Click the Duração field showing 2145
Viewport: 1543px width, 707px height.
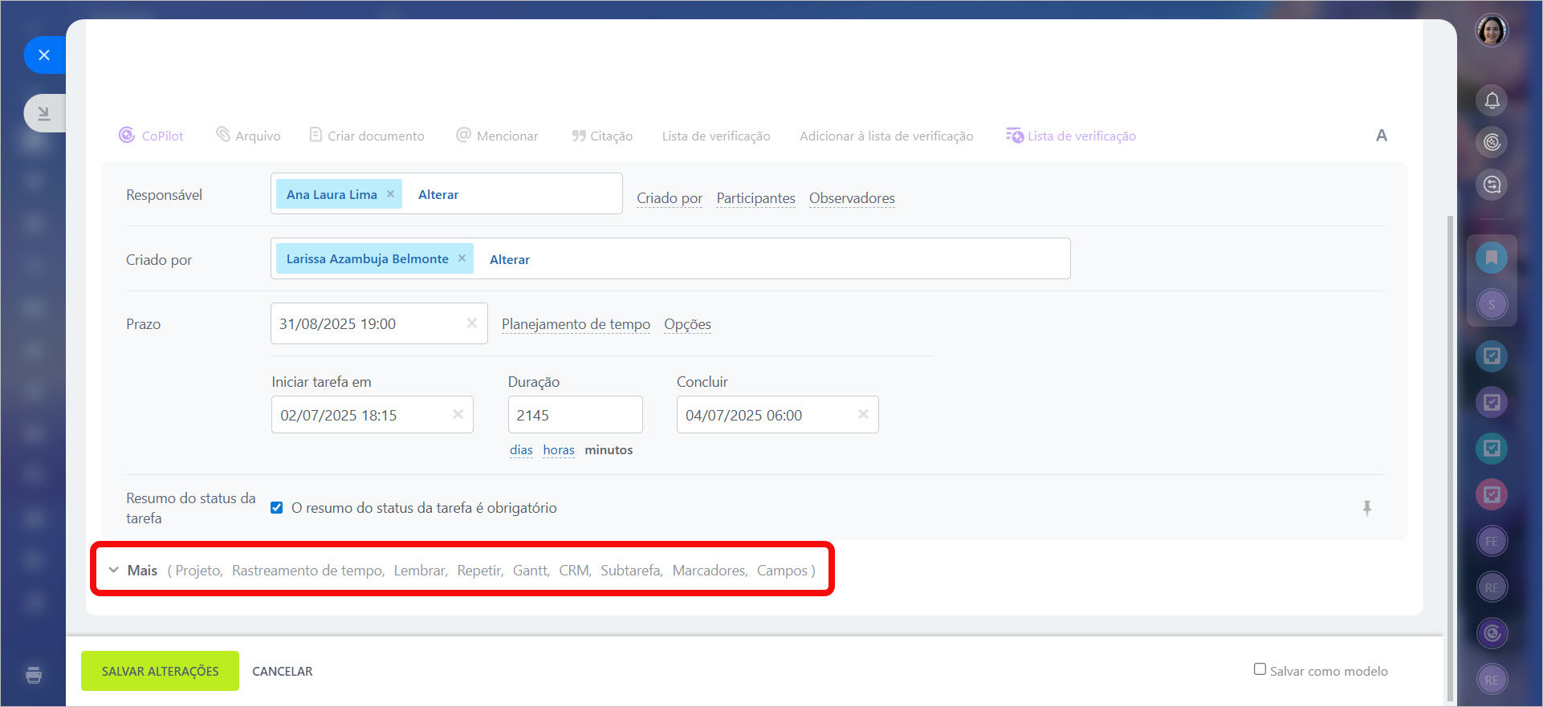coord(575,415)
